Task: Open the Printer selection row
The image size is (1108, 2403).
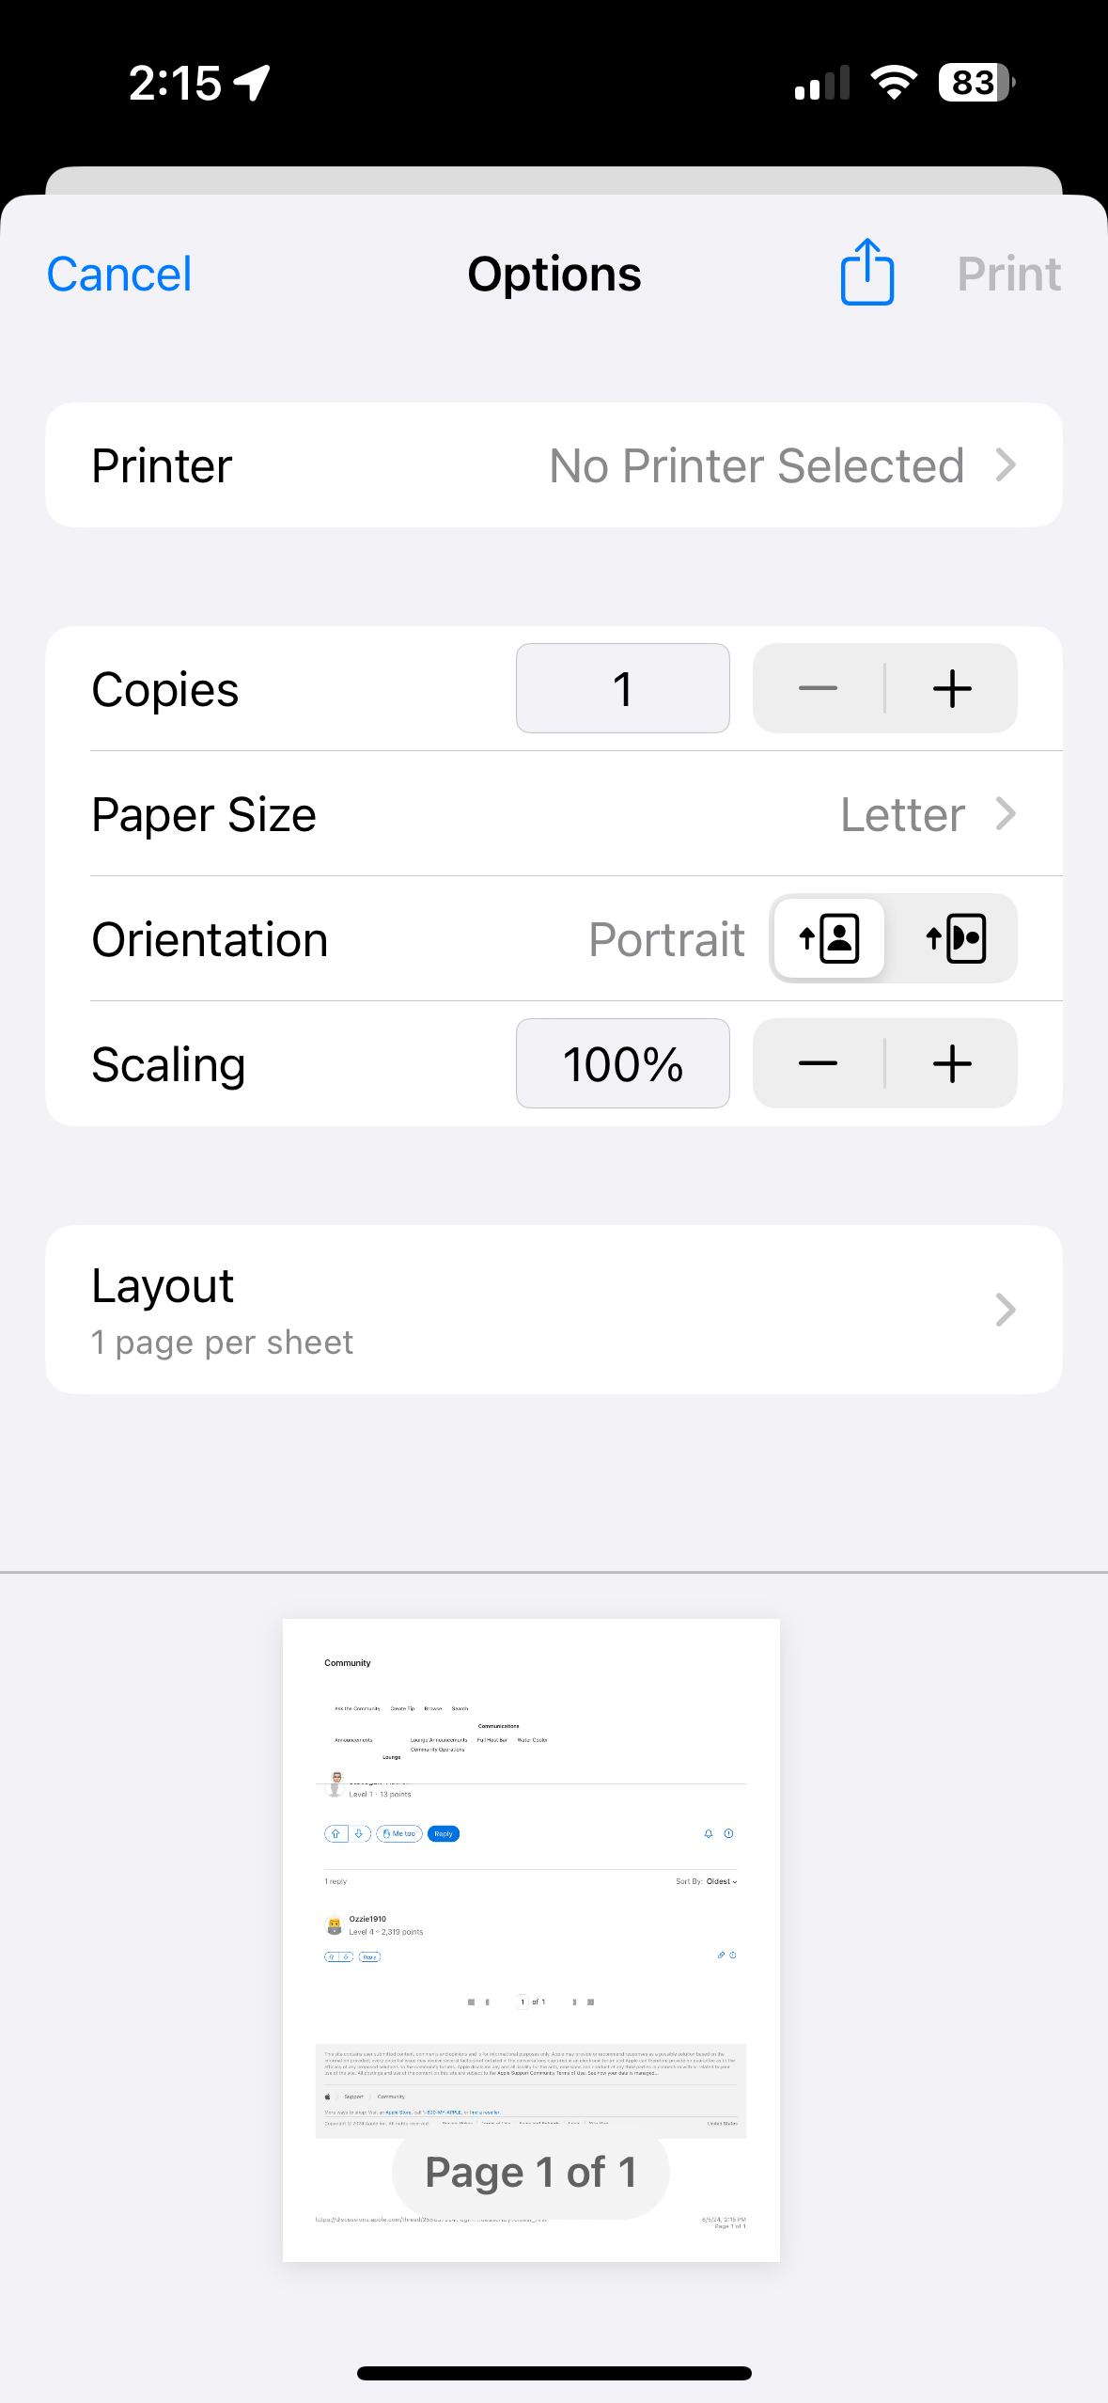Action: (554, 465)
